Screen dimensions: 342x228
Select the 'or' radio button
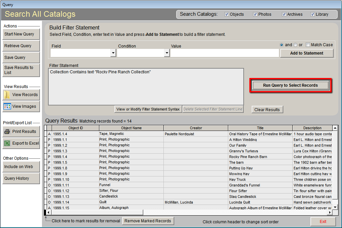pyautogui.click(x=295, y=45)
